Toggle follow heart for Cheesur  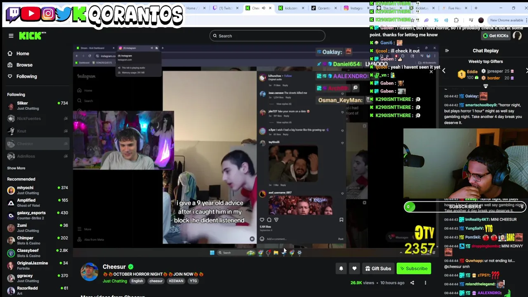pos(354,269)
